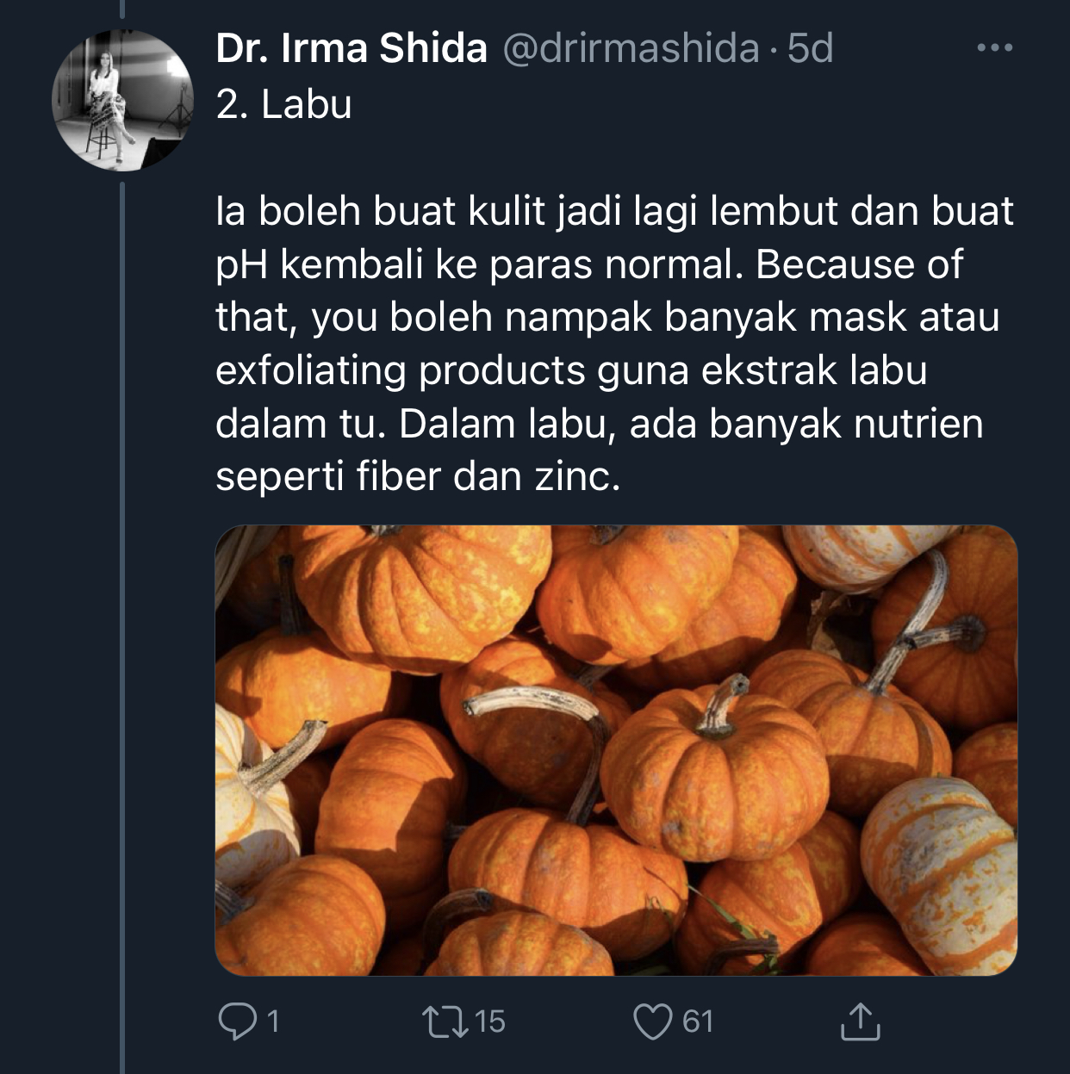Click the reply count 1

click(x=273, y=1021)
